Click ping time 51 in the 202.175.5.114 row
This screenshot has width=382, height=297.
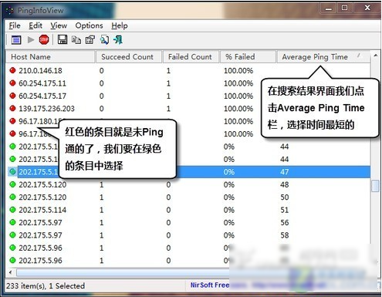(x=285, y=210)
